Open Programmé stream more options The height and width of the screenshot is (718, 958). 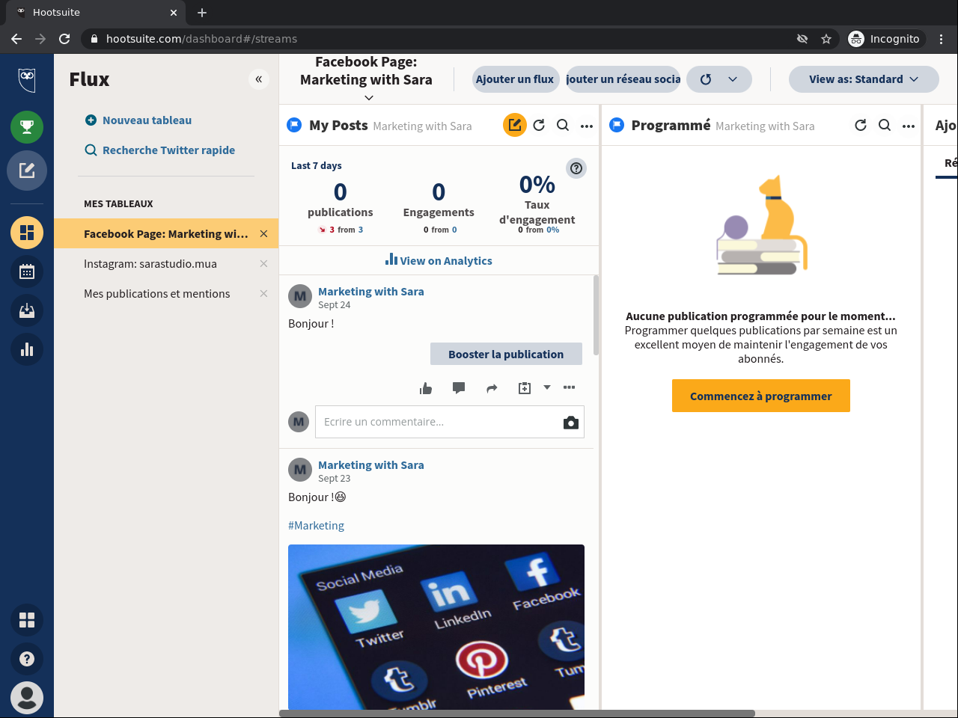[909, 126]
